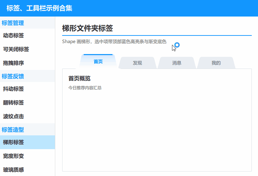The image size is (258, 176).
Task: Select 抖动标签 in the sidebar
Action: (x=28, y=89)
